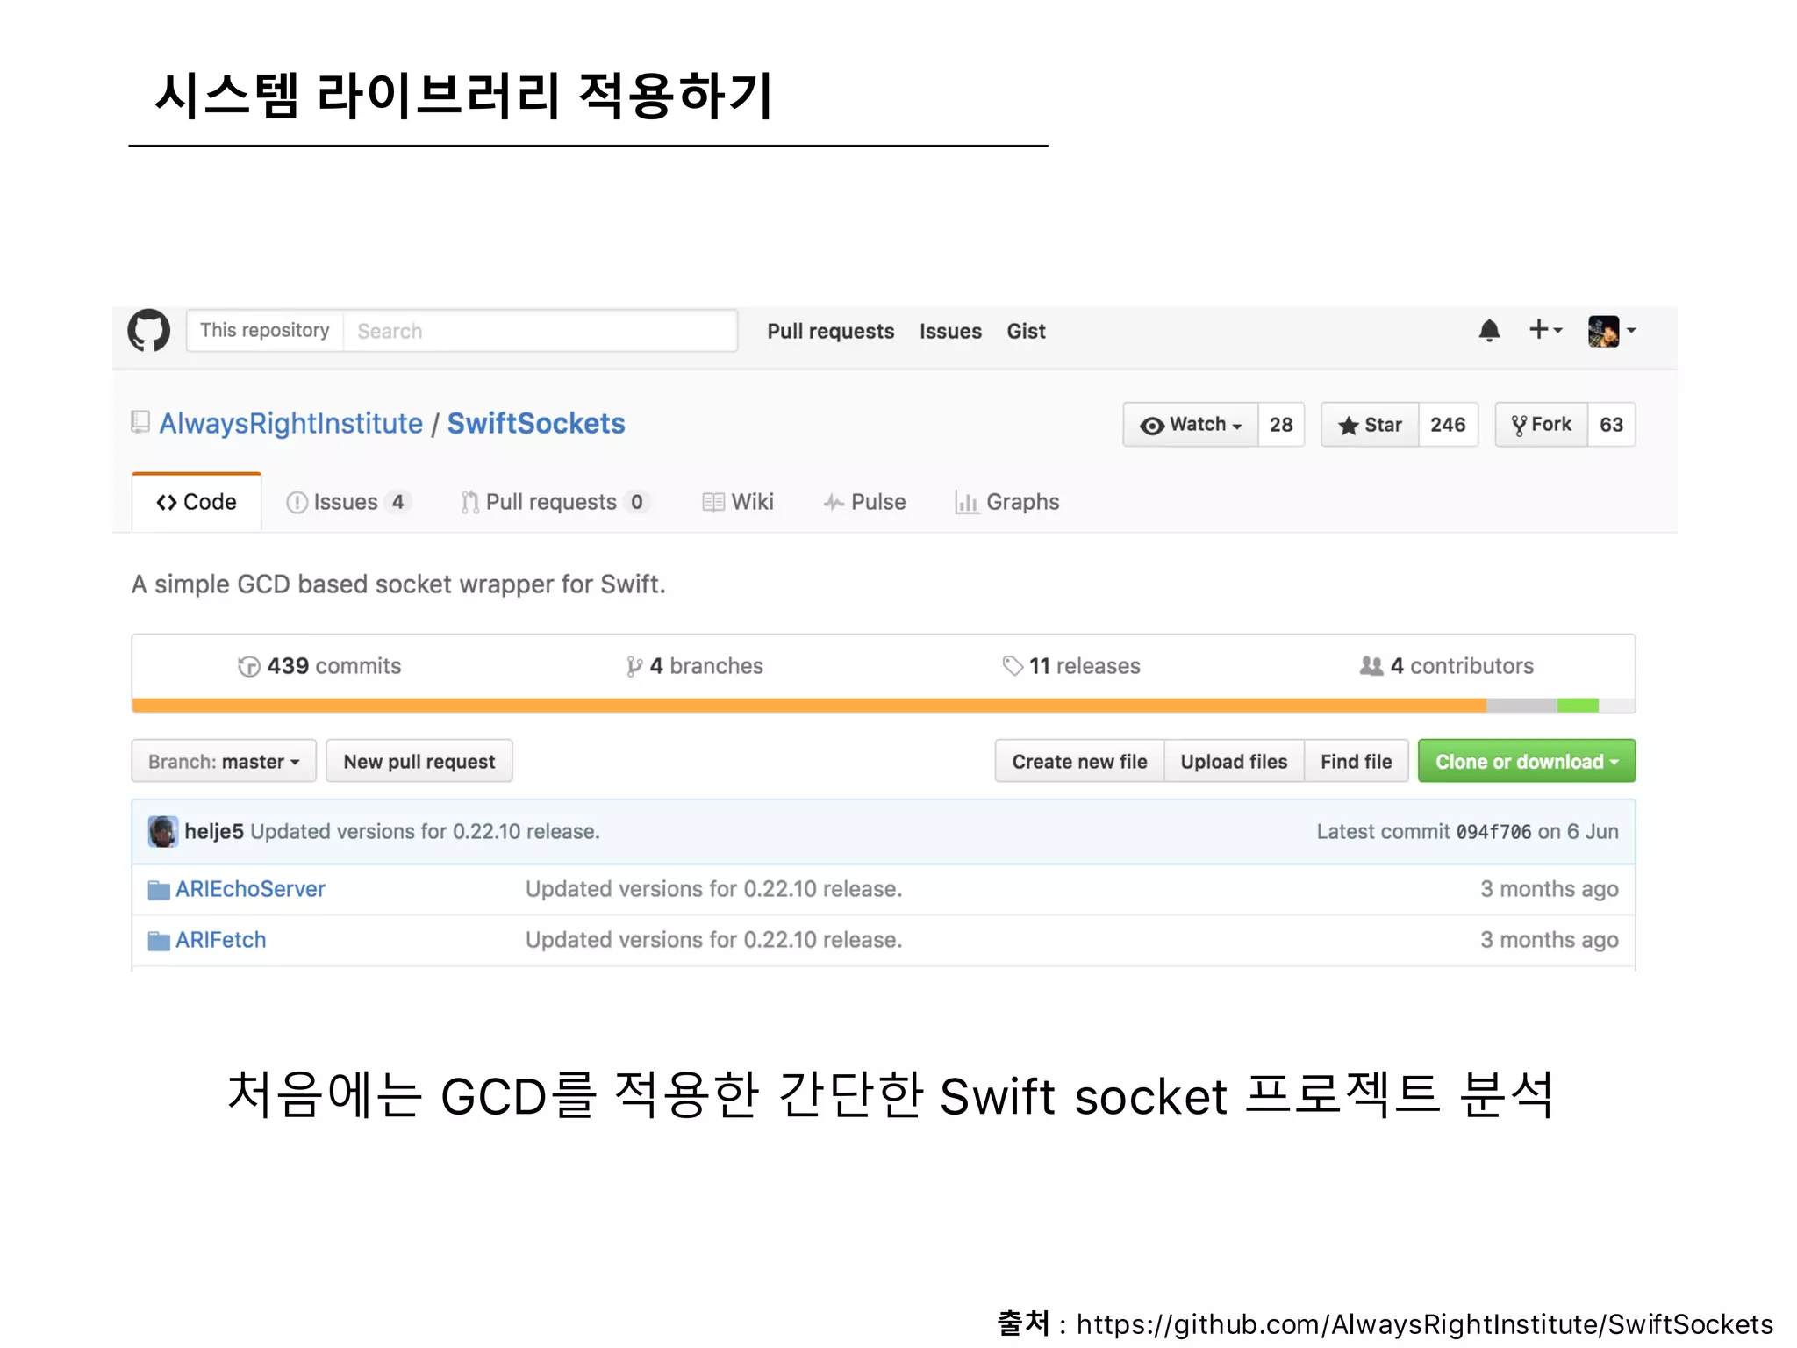1797x1348 pixels.
Task: Open Pull requests in top navigation
Action: [x=830, y=332]
